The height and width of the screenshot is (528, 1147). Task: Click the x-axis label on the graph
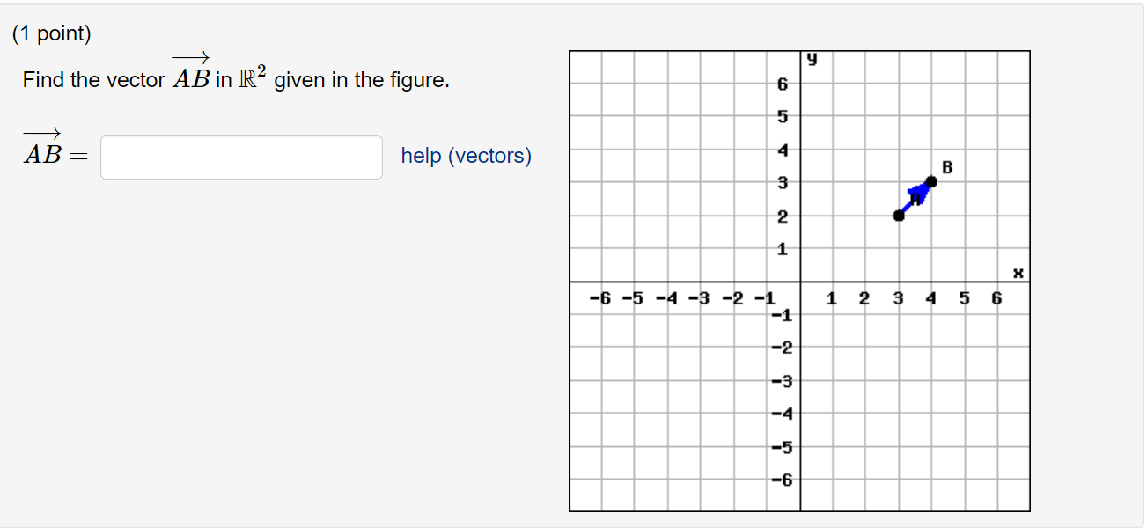coord(1018,273)
